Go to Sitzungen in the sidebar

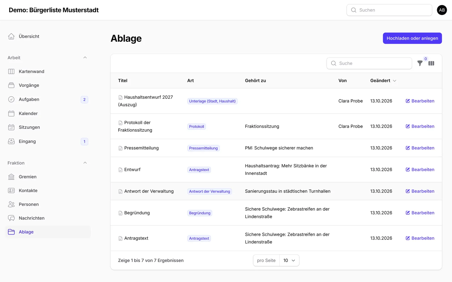click(x=48, y=127)
